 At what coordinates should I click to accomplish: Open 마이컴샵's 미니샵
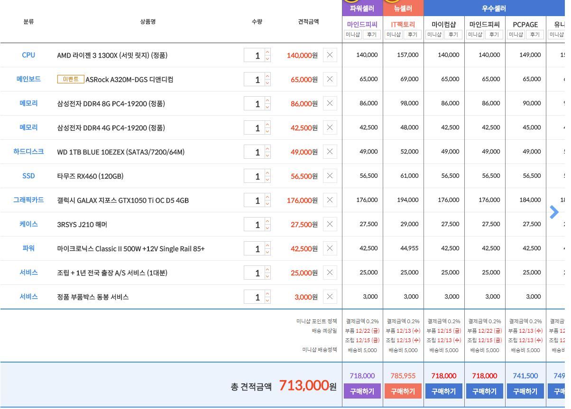pyautogui.click(x=434, y=35)
